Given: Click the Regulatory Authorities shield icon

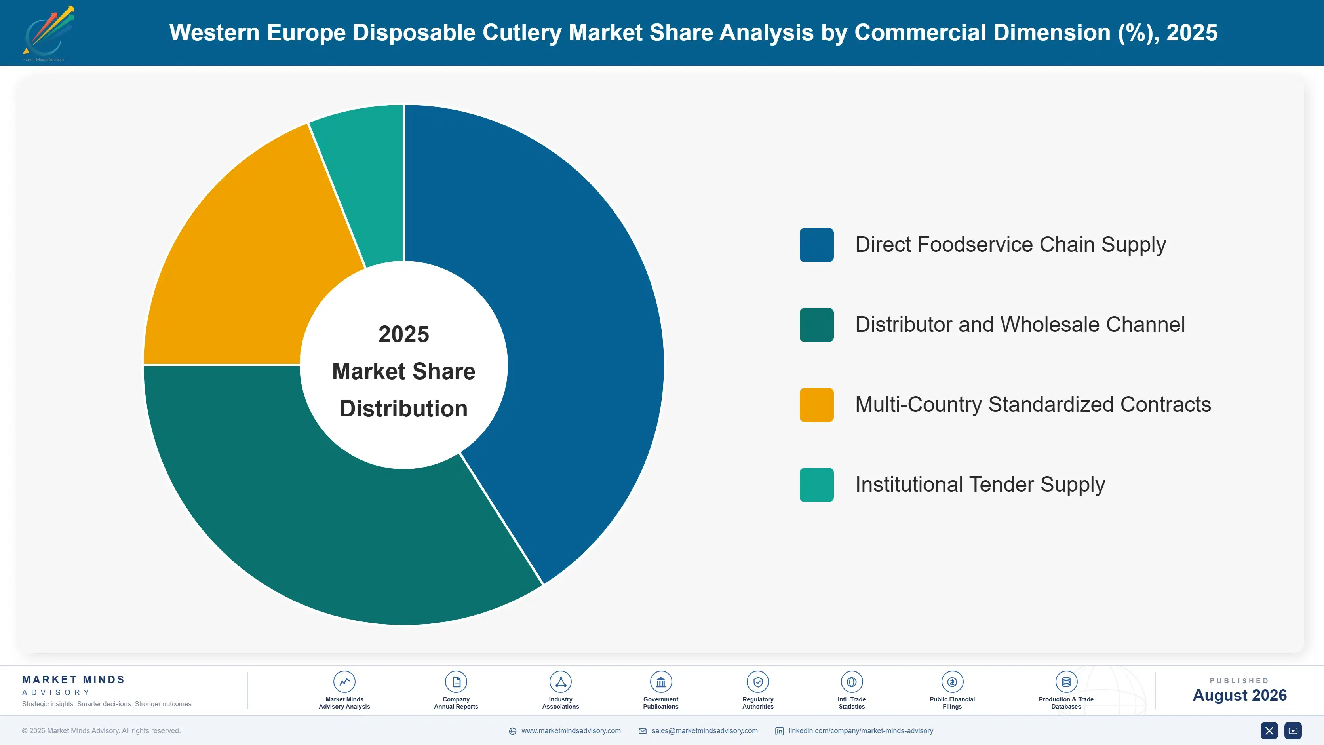Looking at the screenshot, I should tap(757, 682).
